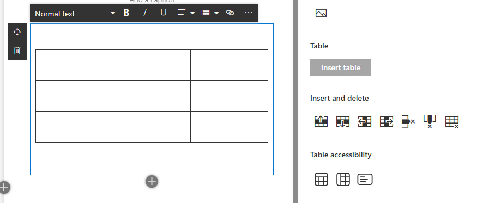Open alignment options dropdown arrow
The width and height of the screenshot is (477, 203).
pyautogui.click(x=192, y=13)
